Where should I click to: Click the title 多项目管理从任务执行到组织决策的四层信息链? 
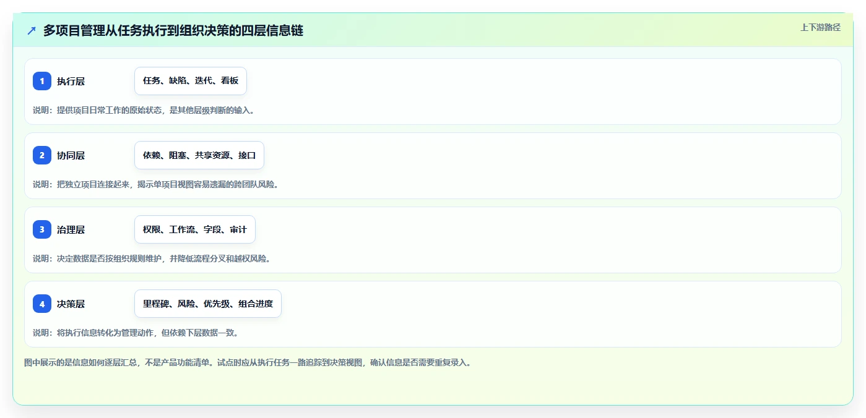pyautogui.click(x=173, y=30)
